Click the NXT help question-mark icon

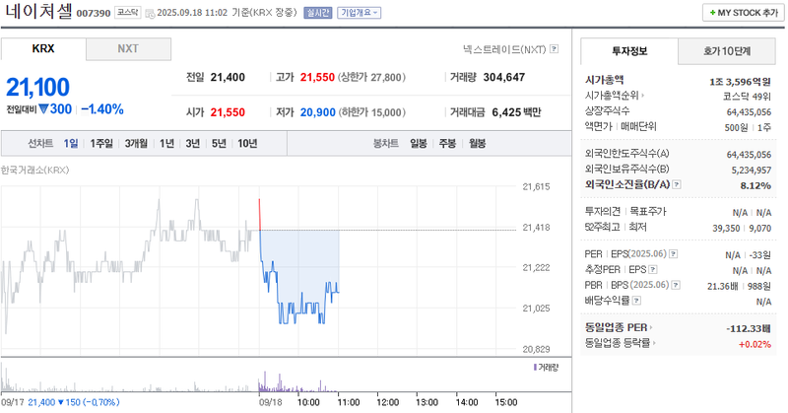coord(555,49)
